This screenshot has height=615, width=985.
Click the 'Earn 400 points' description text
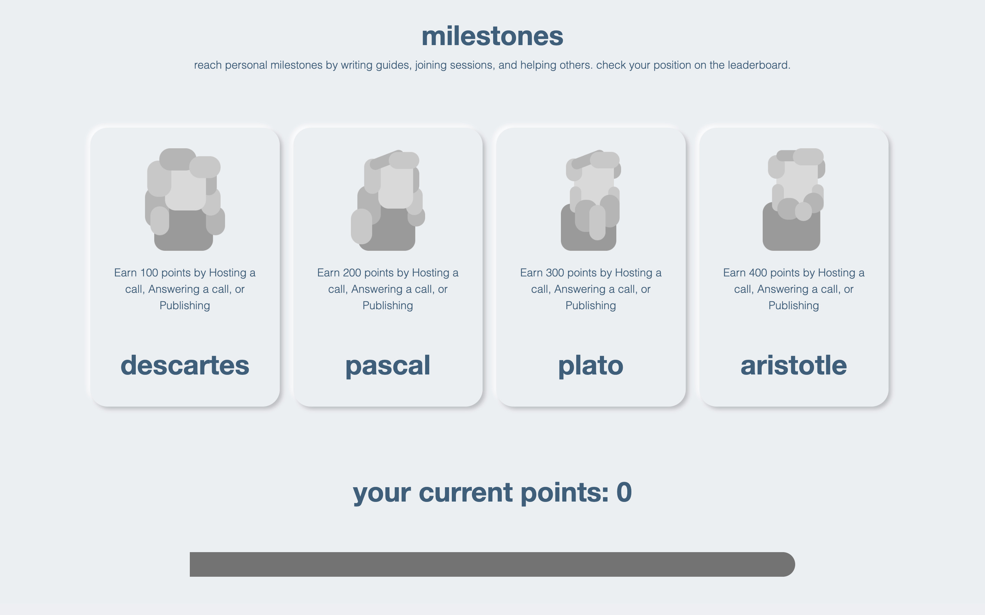pos(794,289)
